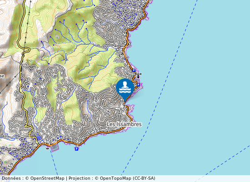Select the D 559 road label near Les Issambres

94,131
